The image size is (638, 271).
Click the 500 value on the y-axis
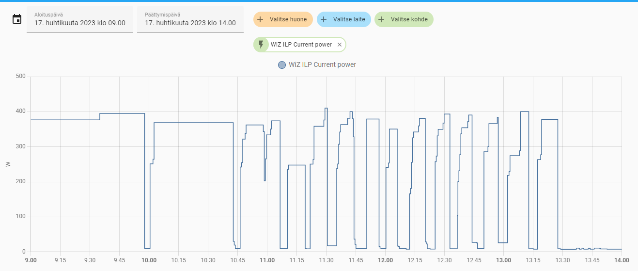(x=20, y=77)
